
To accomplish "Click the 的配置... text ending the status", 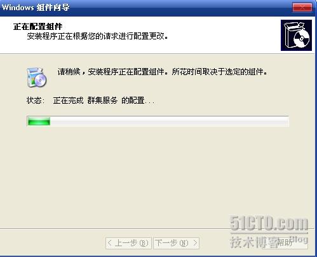I will pyautogui.click(x=138, y=101).
